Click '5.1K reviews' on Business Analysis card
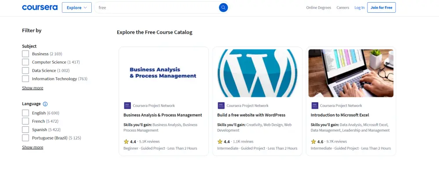The width and height of the screenshot is (439, 193). tap(149, 142)
